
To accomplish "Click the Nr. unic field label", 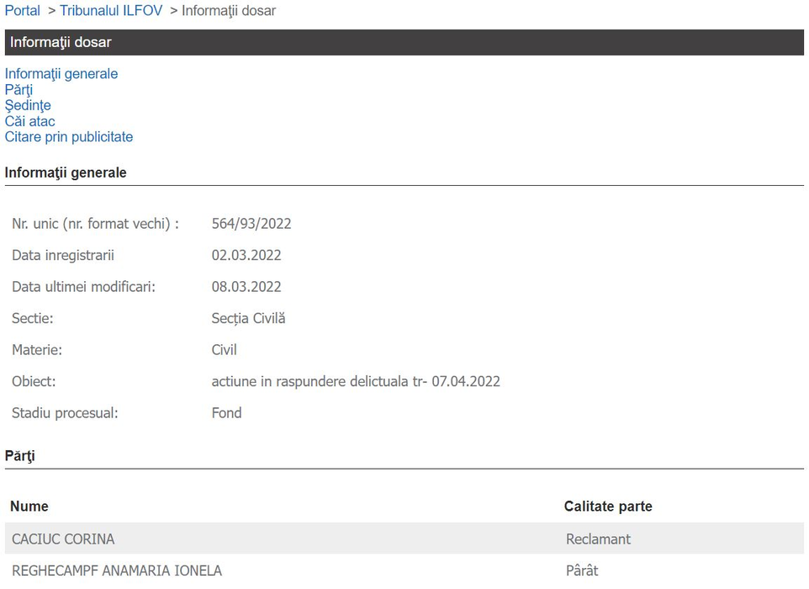I will (96, 224).
